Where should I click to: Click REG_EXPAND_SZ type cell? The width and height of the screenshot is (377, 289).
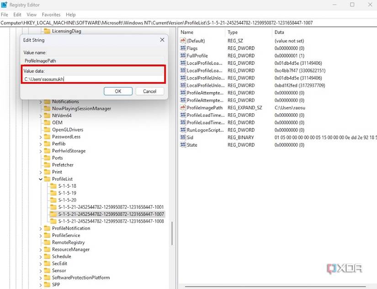tap(245, 108)
